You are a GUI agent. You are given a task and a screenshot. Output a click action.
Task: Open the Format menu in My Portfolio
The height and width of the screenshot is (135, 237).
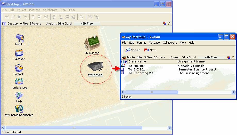[141, 43]
